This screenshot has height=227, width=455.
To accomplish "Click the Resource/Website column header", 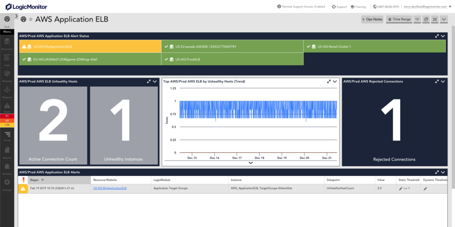I will pyautogui.click(x=121, y=180).
